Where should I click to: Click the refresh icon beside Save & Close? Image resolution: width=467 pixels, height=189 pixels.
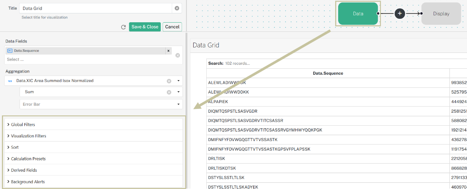tap(123, 27)
